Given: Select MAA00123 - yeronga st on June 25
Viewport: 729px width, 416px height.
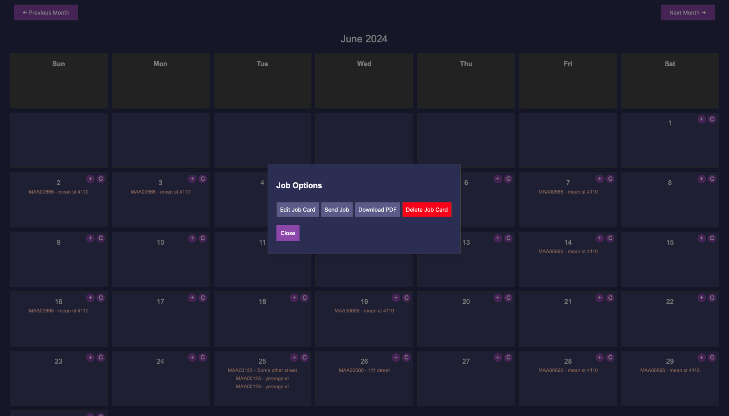Looking at the screenshot, I should (262, 378).
